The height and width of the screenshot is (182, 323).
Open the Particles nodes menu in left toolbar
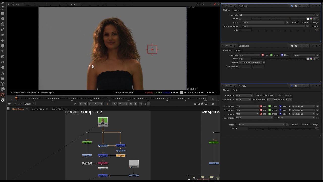[3, 51]
